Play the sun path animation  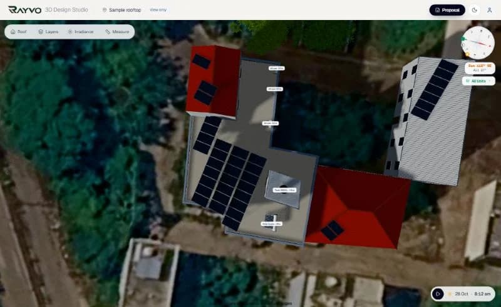(438, 294)
